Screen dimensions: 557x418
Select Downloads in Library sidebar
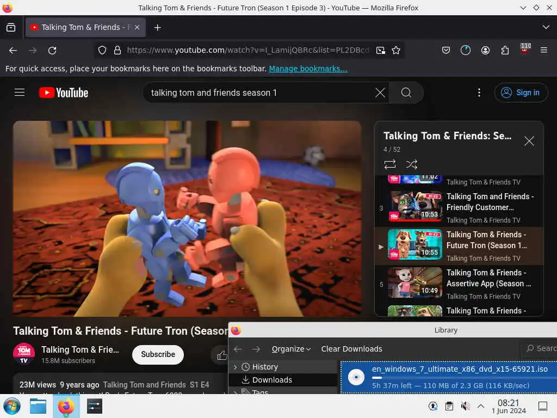click(272, 380)
